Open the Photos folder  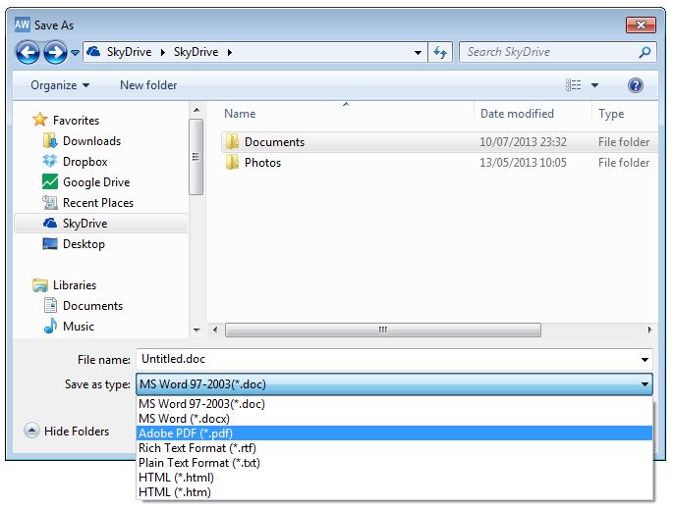pos(262,163)
